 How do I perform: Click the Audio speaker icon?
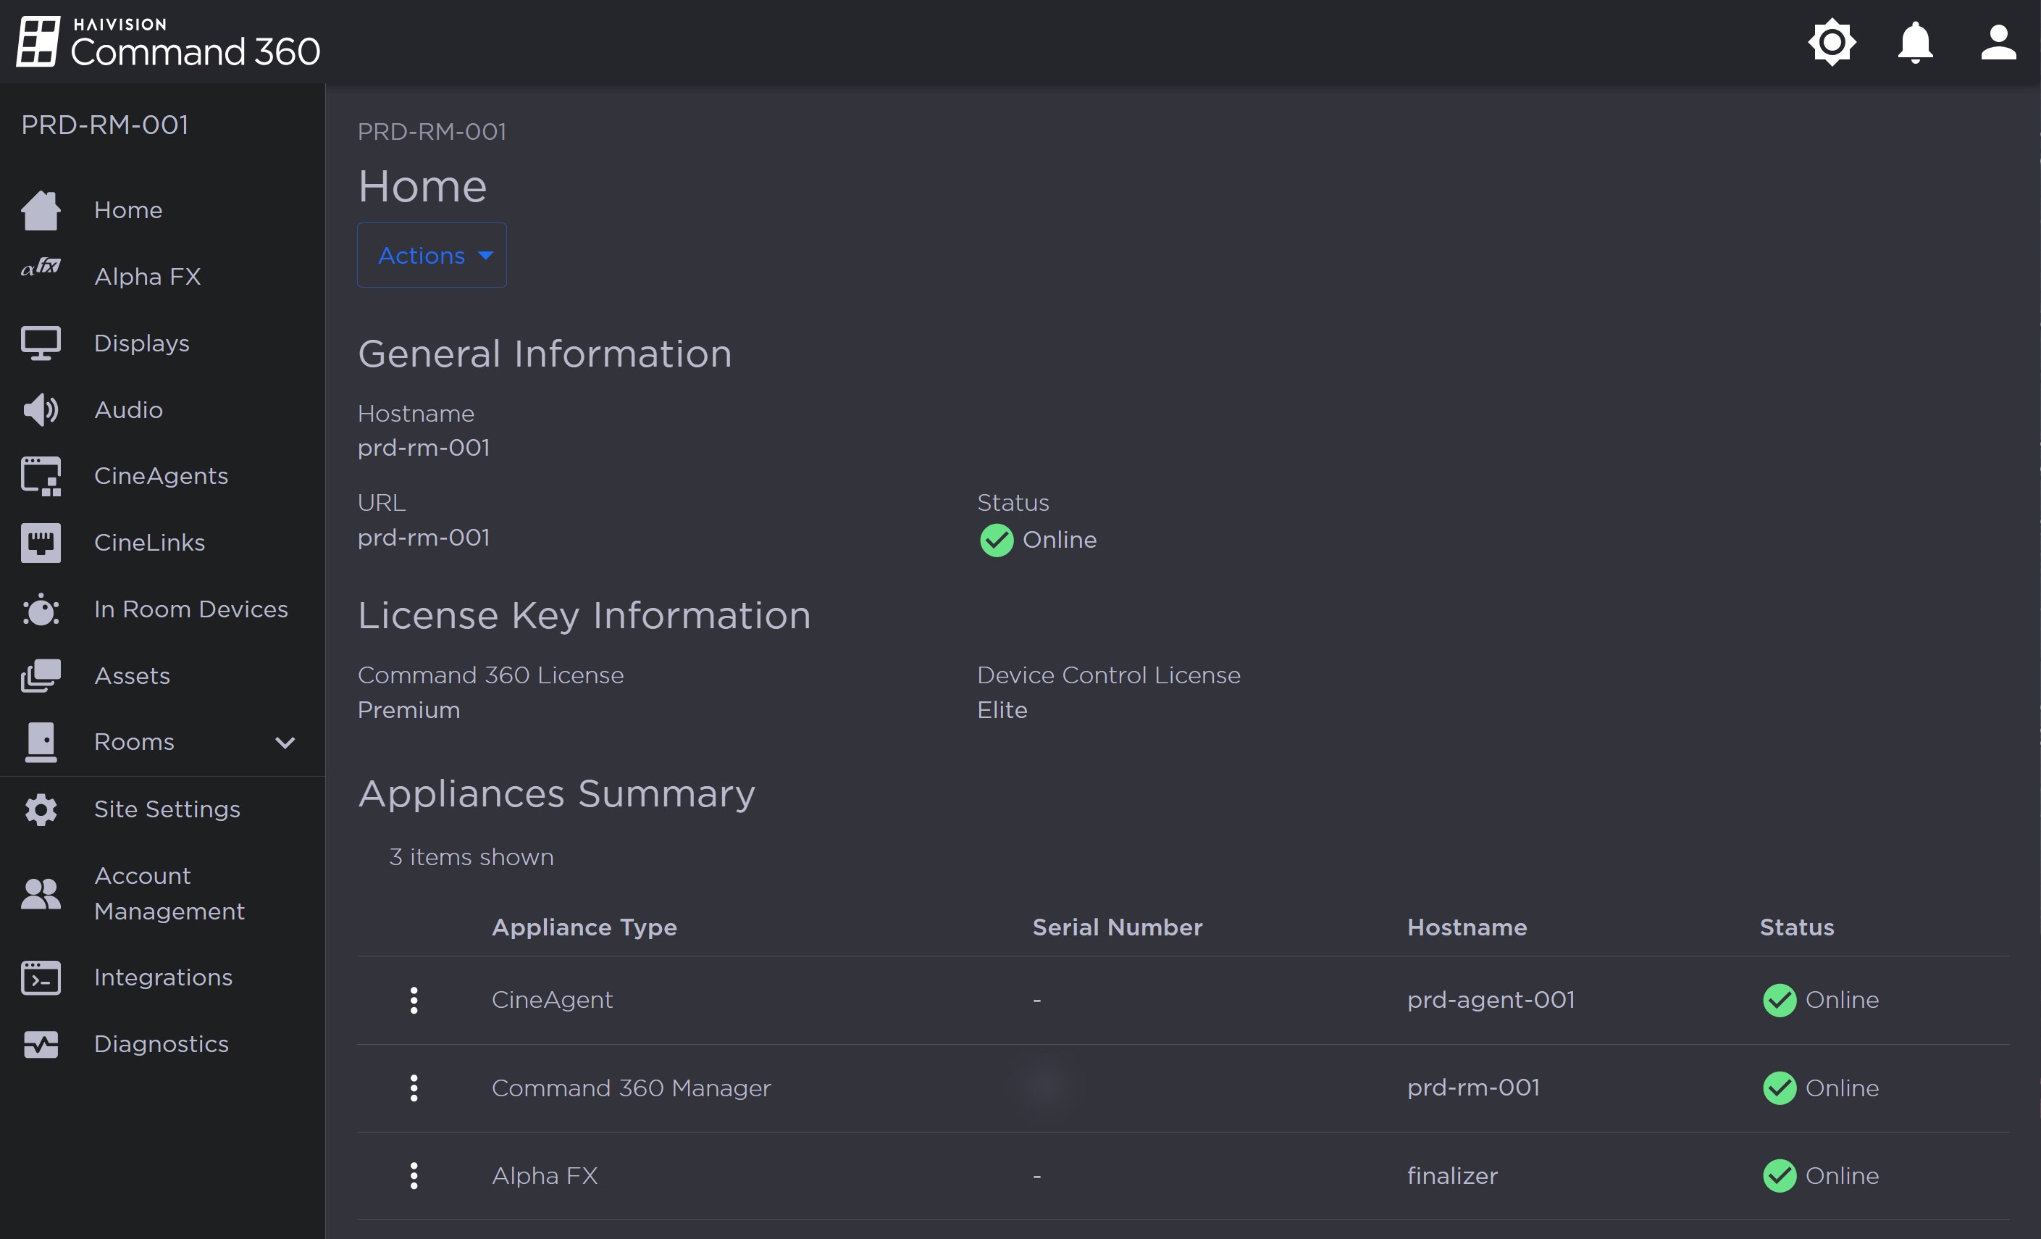click(x=41, y=409)
